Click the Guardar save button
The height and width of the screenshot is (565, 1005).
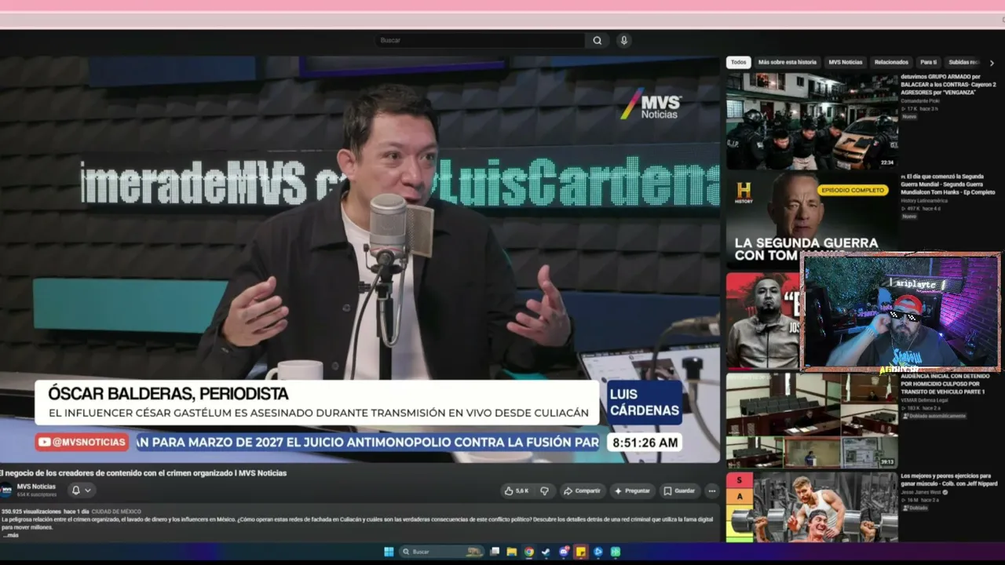coord(680,491)
